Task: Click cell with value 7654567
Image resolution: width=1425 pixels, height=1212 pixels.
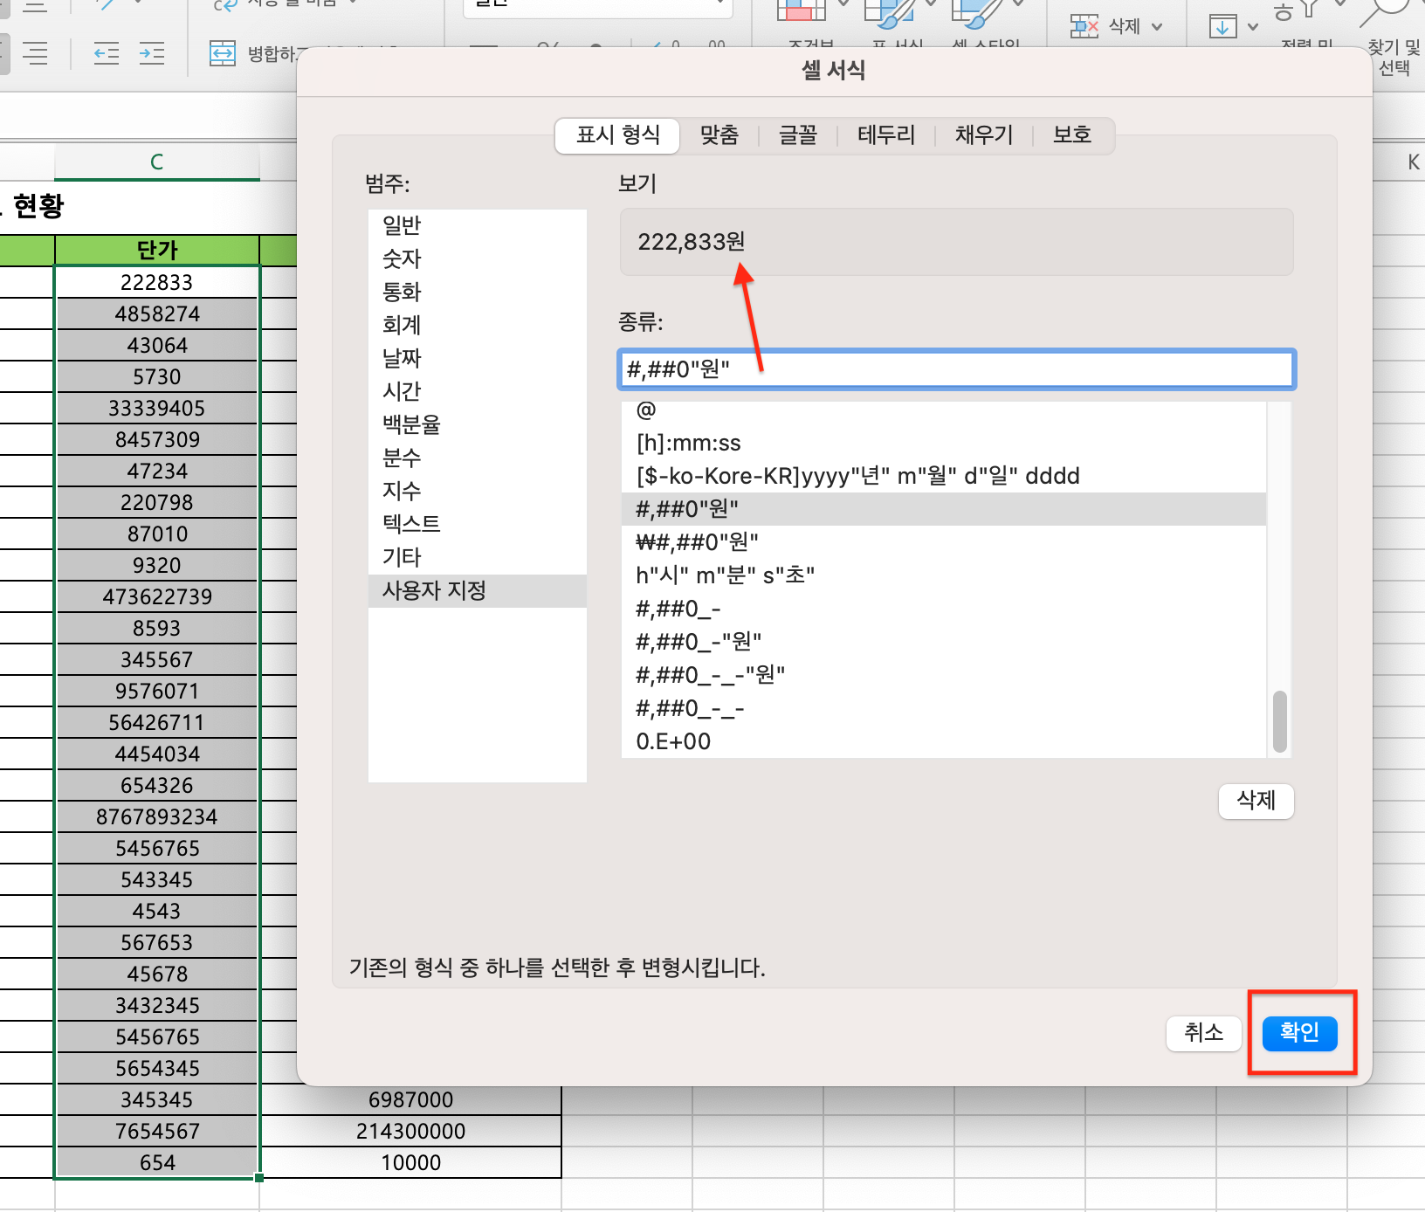Action: [x=157, y=1132]
